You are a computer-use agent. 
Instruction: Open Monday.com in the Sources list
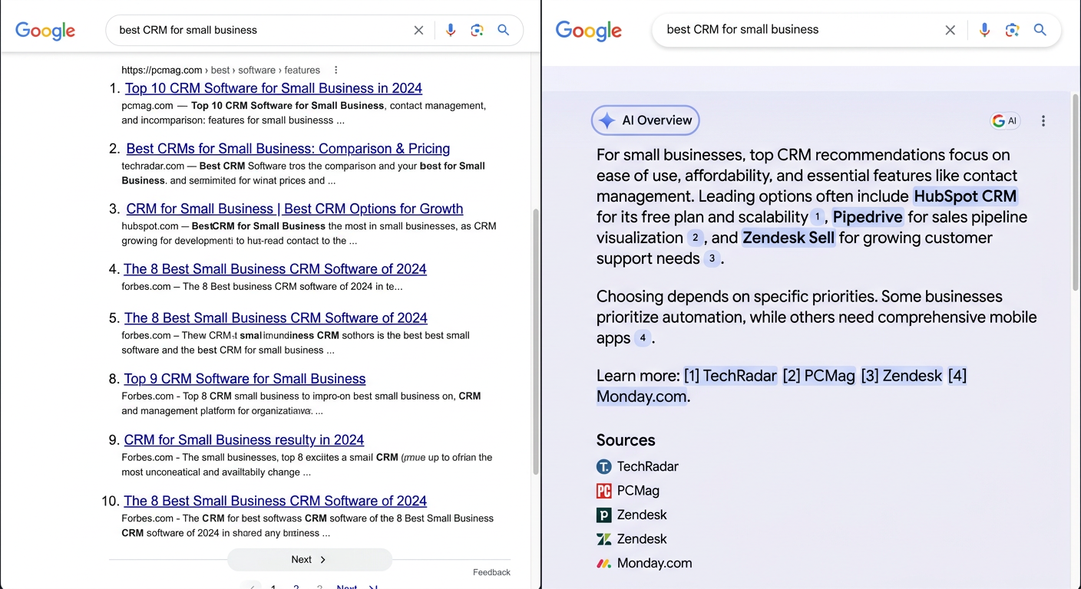pyautogui.click(x=644, y=563)
